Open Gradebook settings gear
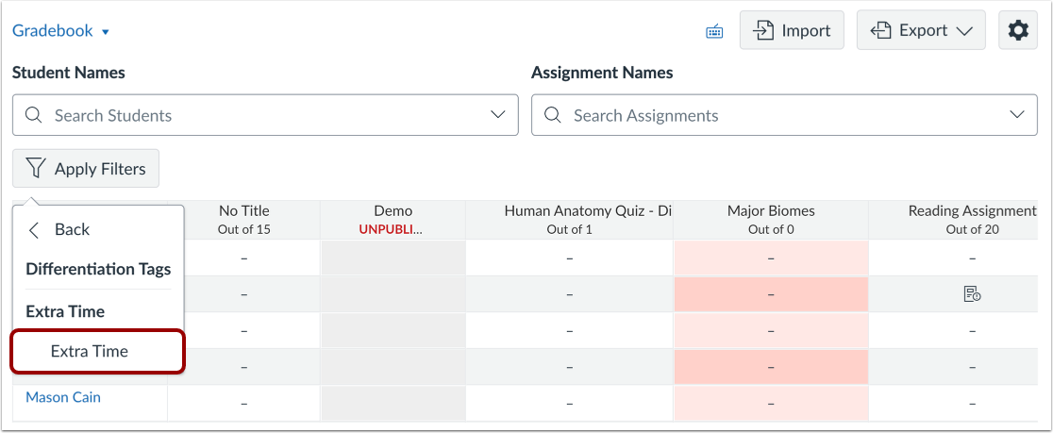1053x433 pixels. coord(1017,30)
